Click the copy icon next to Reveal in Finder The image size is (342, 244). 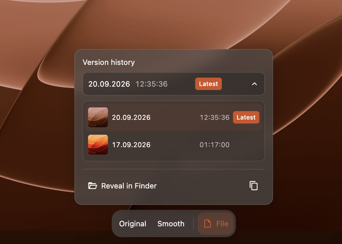[254, 186]
